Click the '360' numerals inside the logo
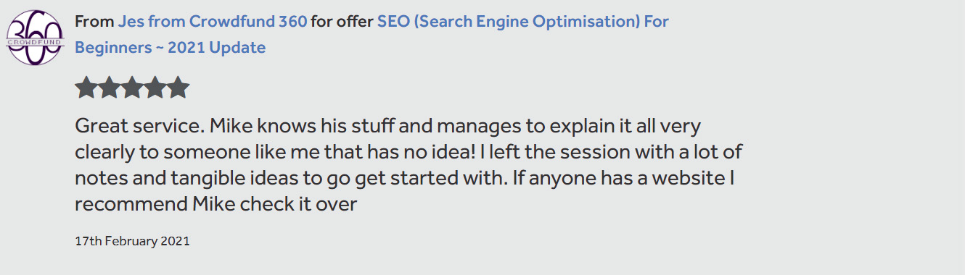This screenshot has height=275, width=965. [x=36, y=27]
